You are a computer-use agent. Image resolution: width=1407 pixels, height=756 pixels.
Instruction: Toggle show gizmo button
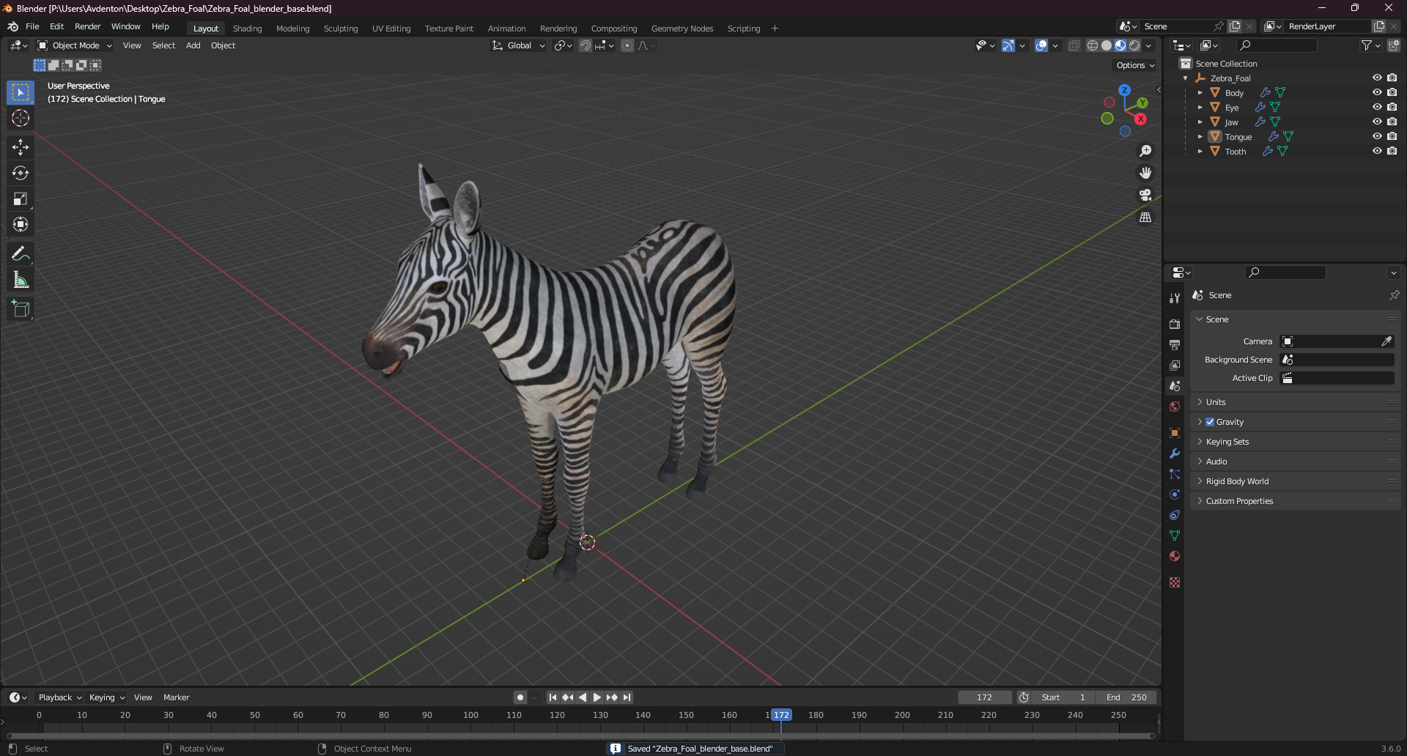1008,45
